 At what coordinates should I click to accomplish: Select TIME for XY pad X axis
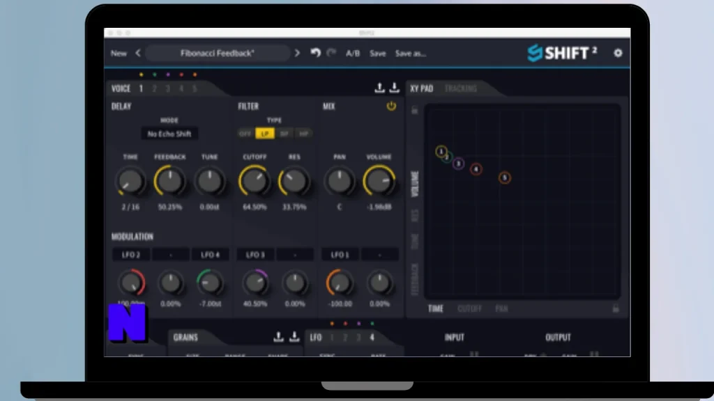coord(435,308)
